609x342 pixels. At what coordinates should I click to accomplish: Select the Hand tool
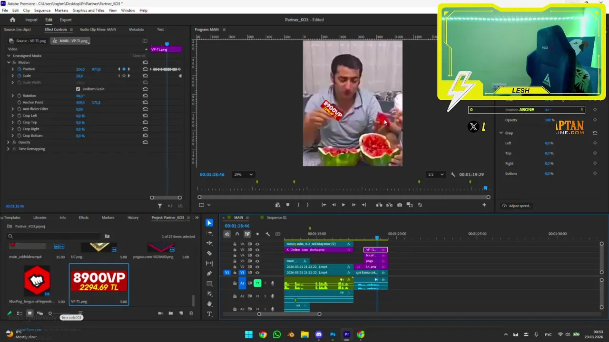209,304
